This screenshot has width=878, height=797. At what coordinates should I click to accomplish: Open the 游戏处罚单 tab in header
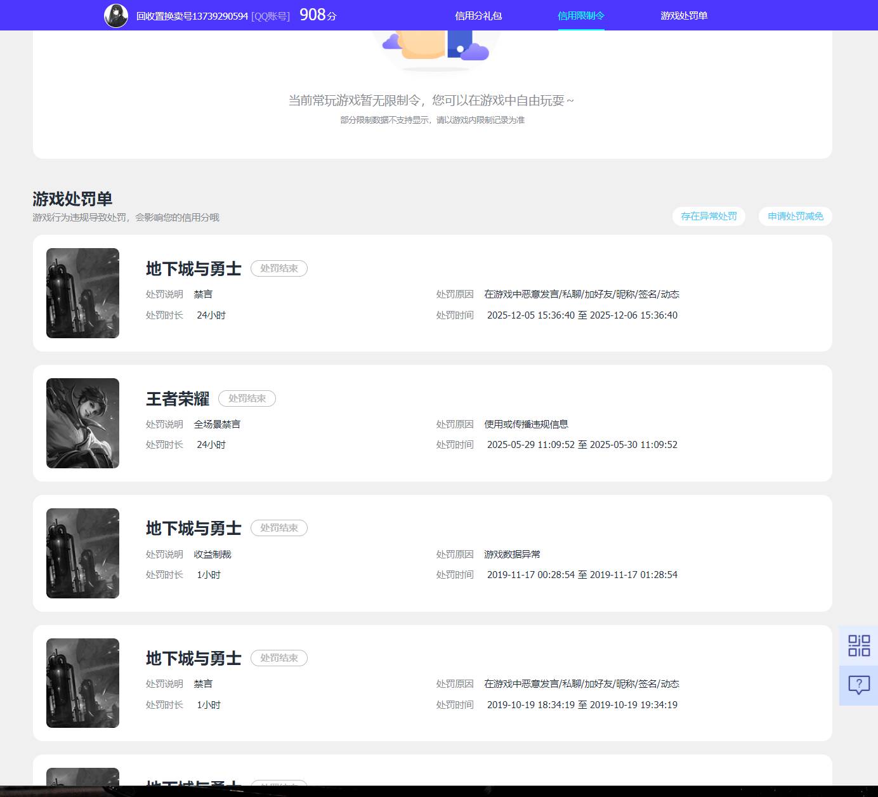(684, 16)
